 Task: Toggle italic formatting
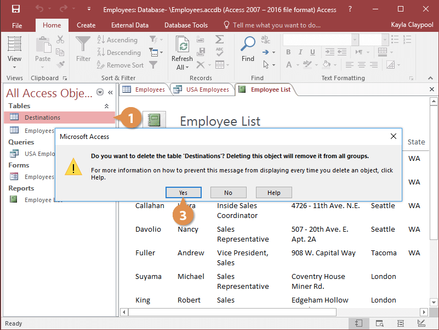point(300,51)
